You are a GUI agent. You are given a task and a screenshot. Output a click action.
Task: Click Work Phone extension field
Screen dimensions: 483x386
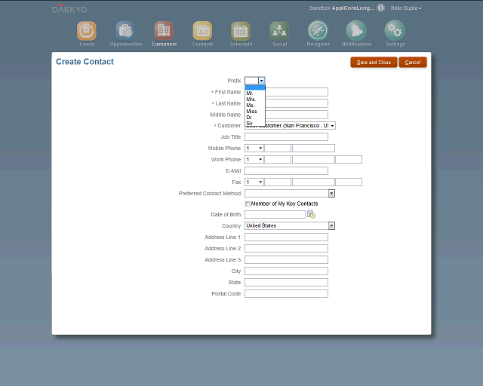[x=349, y=159]
